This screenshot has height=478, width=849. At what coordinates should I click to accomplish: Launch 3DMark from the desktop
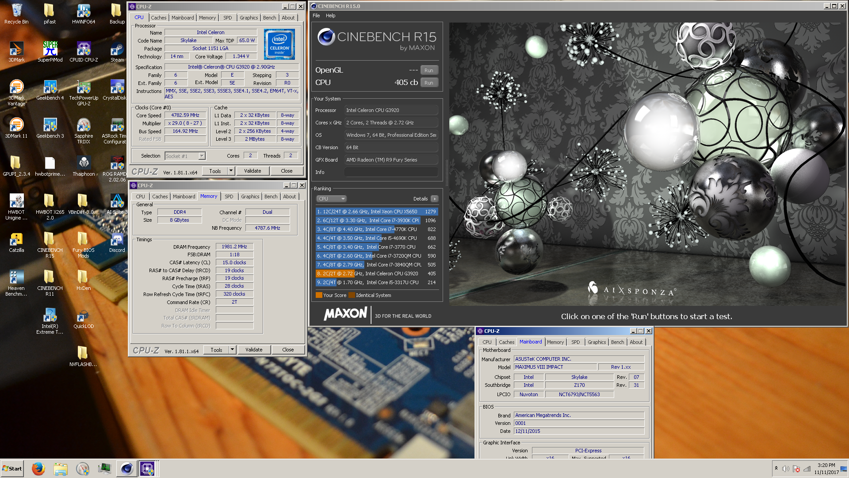coord(16,52)
